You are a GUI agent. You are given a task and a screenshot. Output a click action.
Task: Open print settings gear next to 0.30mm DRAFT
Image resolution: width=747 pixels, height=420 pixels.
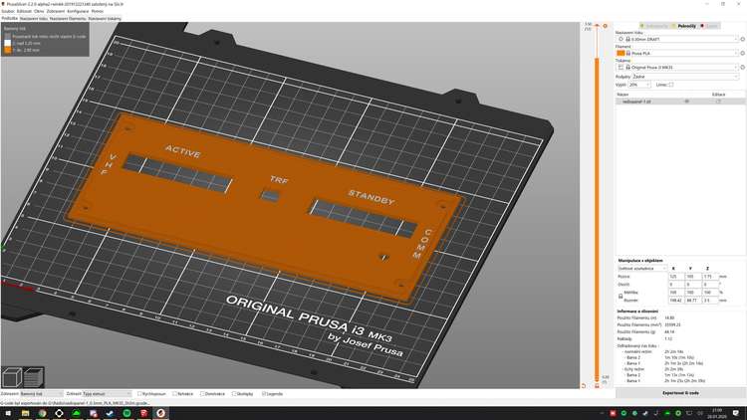click(x=742, y=39)
